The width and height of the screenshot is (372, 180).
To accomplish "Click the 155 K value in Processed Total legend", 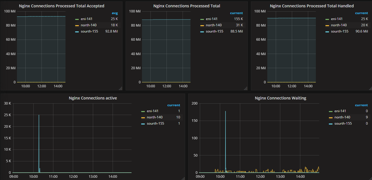I will 238,19.
